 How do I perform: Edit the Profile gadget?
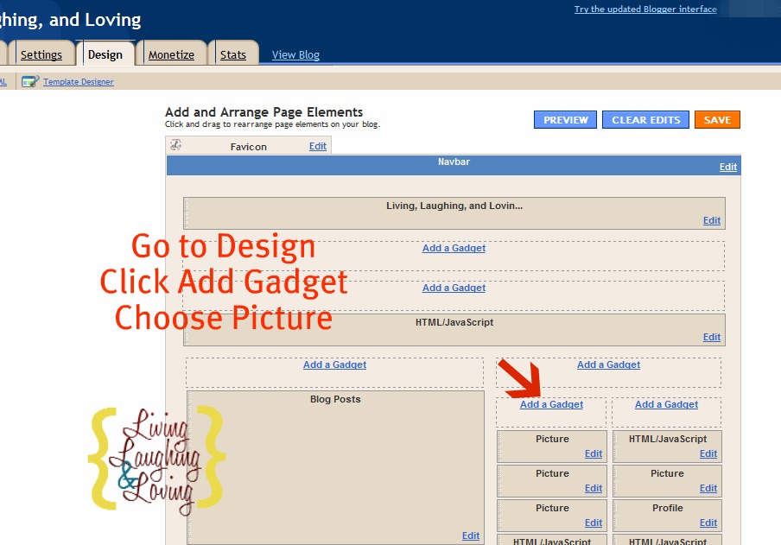pos(708,523)
